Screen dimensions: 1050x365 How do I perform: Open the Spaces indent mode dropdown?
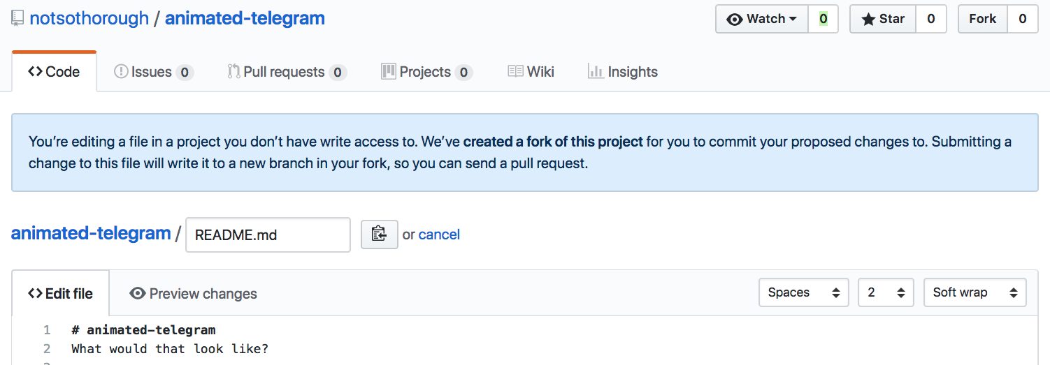point(804,292)
